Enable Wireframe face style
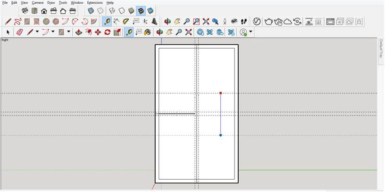 click(x=112, y=11)
